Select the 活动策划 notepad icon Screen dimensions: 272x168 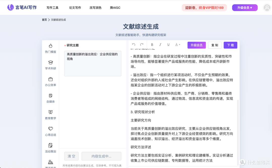(50, 145)
